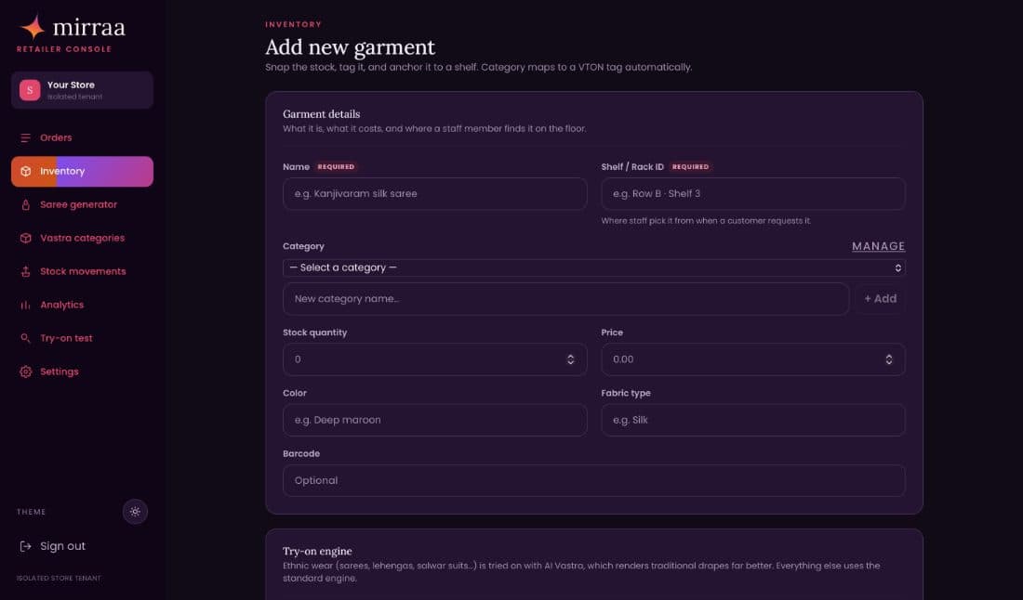Open the Saree generator page
The height and width of the screenshot is (600, 1023).
pyautogui.click(x=82, y=204)
